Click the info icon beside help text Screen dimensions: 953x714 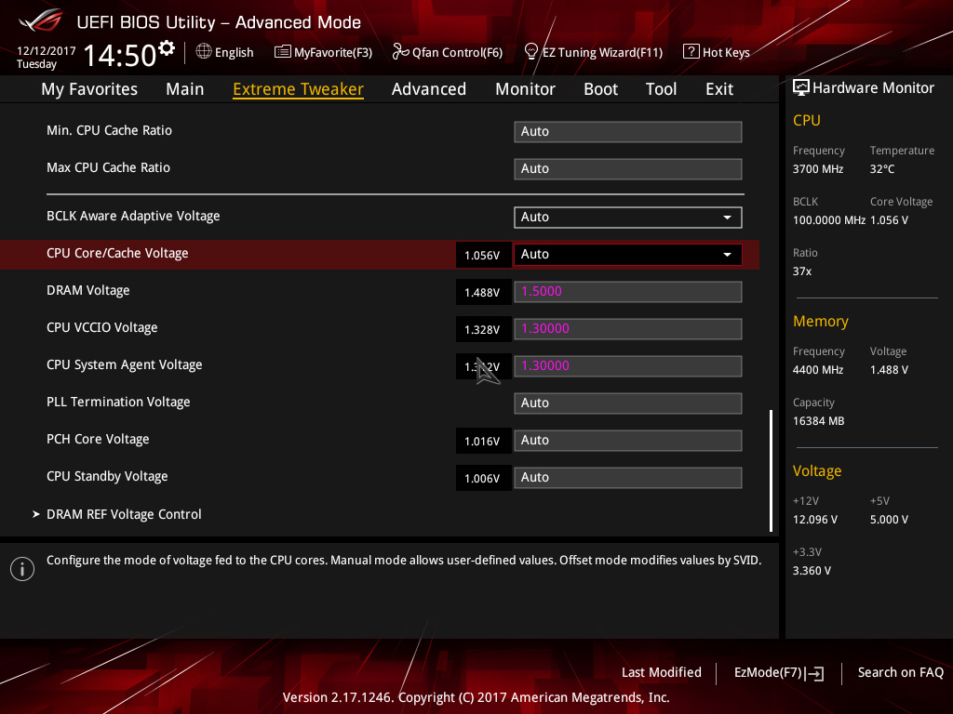22,569
